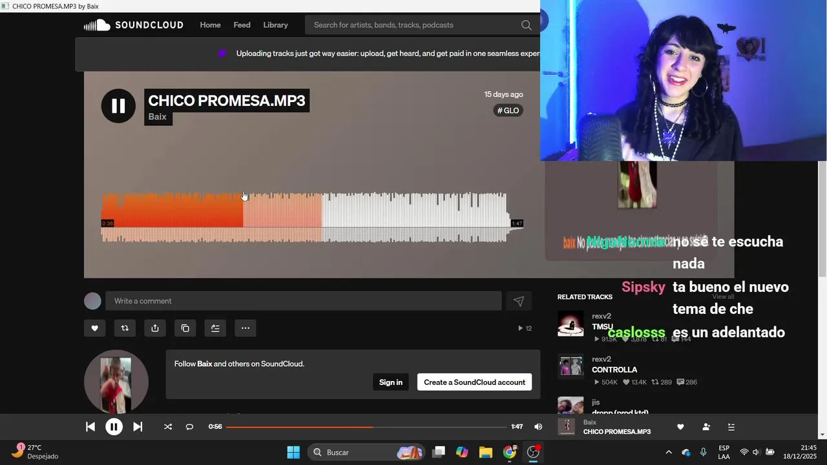This screenshot has width=827, height=465.
Task: Open the network Wi-Fi tray icon
Action: (744, 452)
